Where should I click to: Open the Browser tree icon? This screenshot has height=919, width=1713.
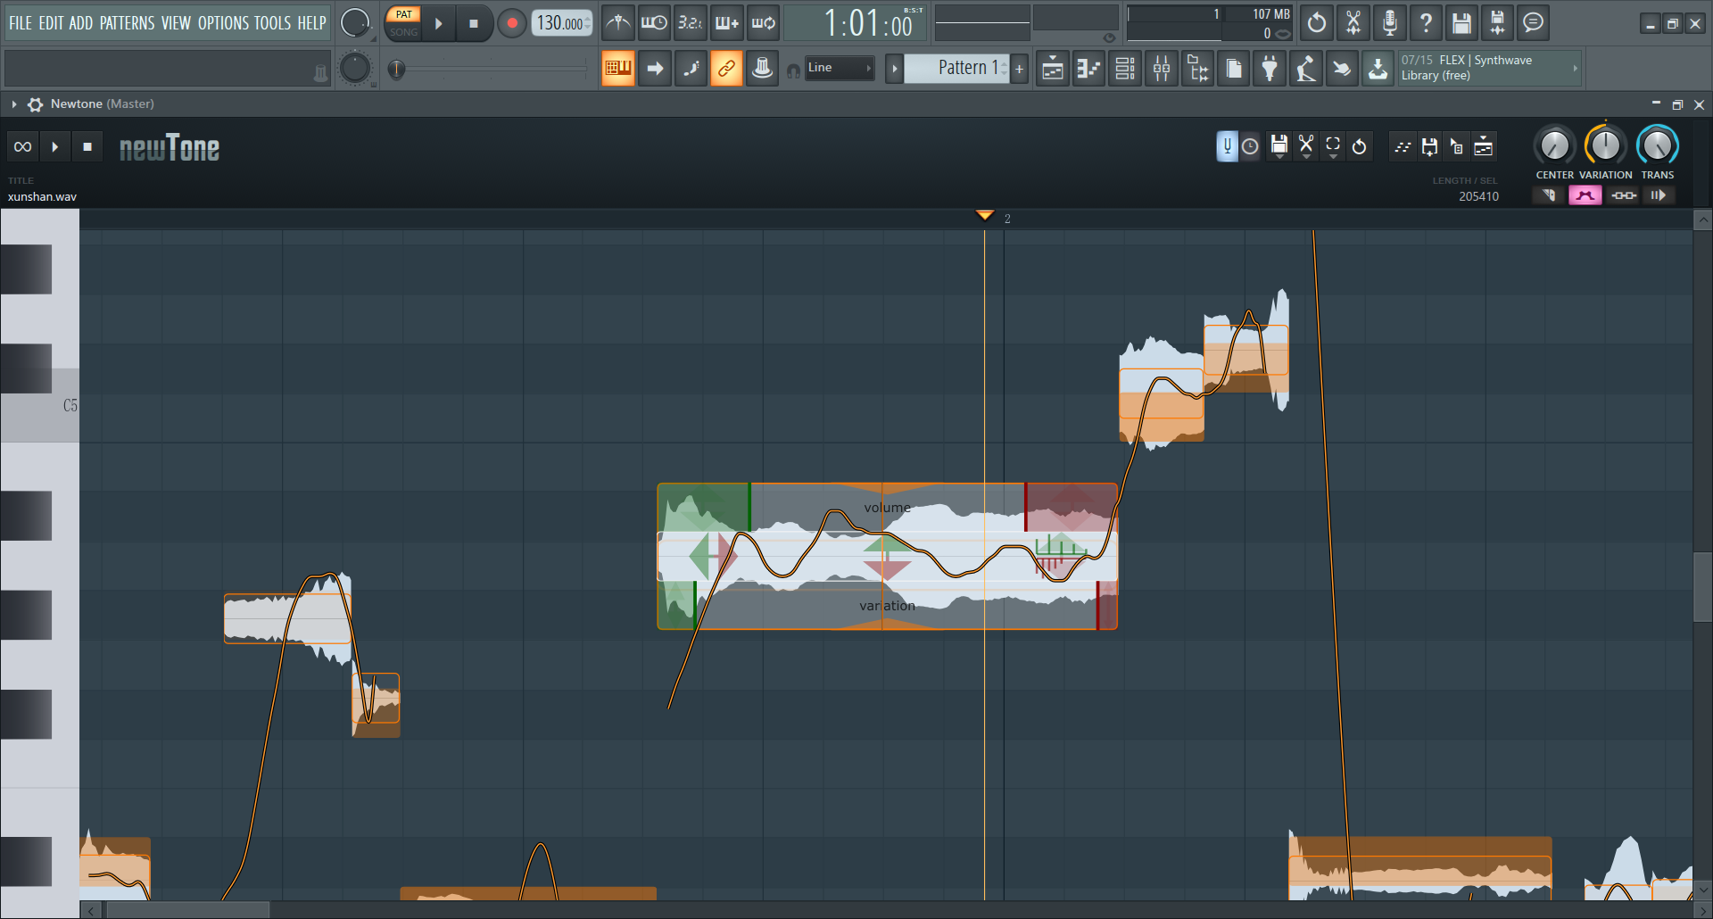pos(1197,68)
